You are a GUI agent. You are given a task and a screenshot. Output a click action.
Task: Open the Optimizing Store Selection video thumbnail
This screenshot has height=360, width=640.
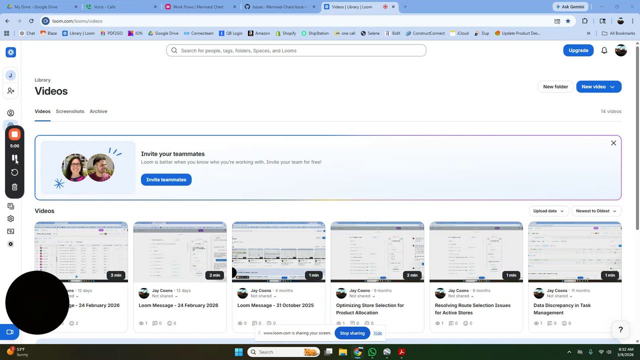(377, 252)
